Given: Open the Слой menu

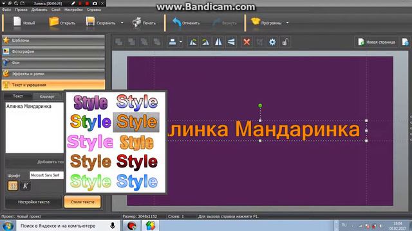Looking at the screenshot, I should (x=56, y=10).
